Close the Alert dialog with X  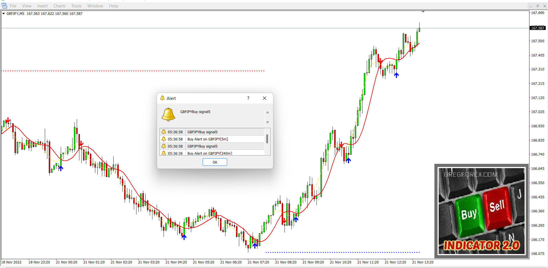(x=264, y=98)
